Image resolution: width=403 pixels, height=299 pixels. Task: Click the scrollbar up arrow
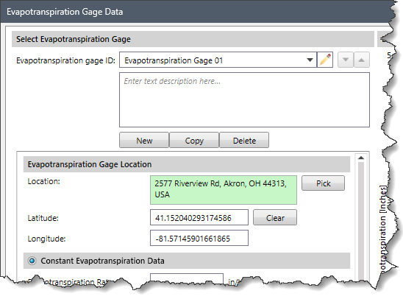(x=361, y=158)
